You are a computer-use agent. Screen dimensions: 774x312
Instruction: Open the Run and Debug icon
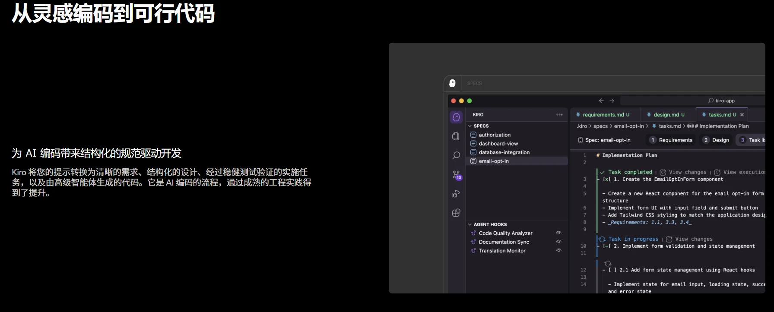(x=456, y=194)
